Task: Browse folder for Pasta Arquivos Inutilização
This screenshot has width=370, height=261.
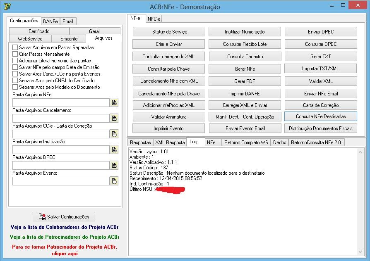Action: point(114,149)
